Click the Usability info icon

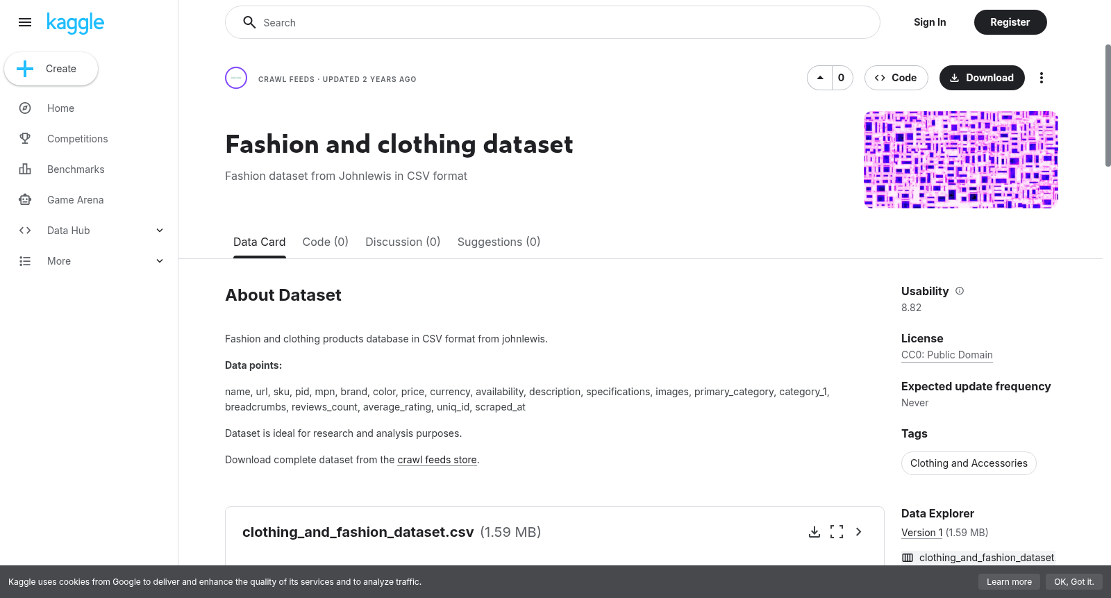960,291
